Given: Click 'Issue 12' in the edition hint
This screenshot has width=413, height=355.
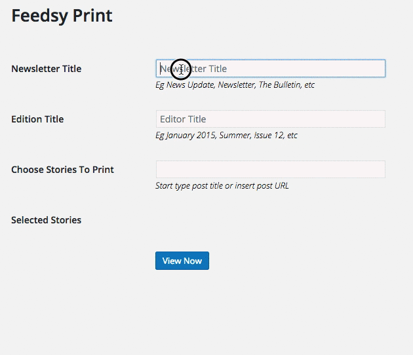Looking at the screenshot, I should click(x=269, y=136).
